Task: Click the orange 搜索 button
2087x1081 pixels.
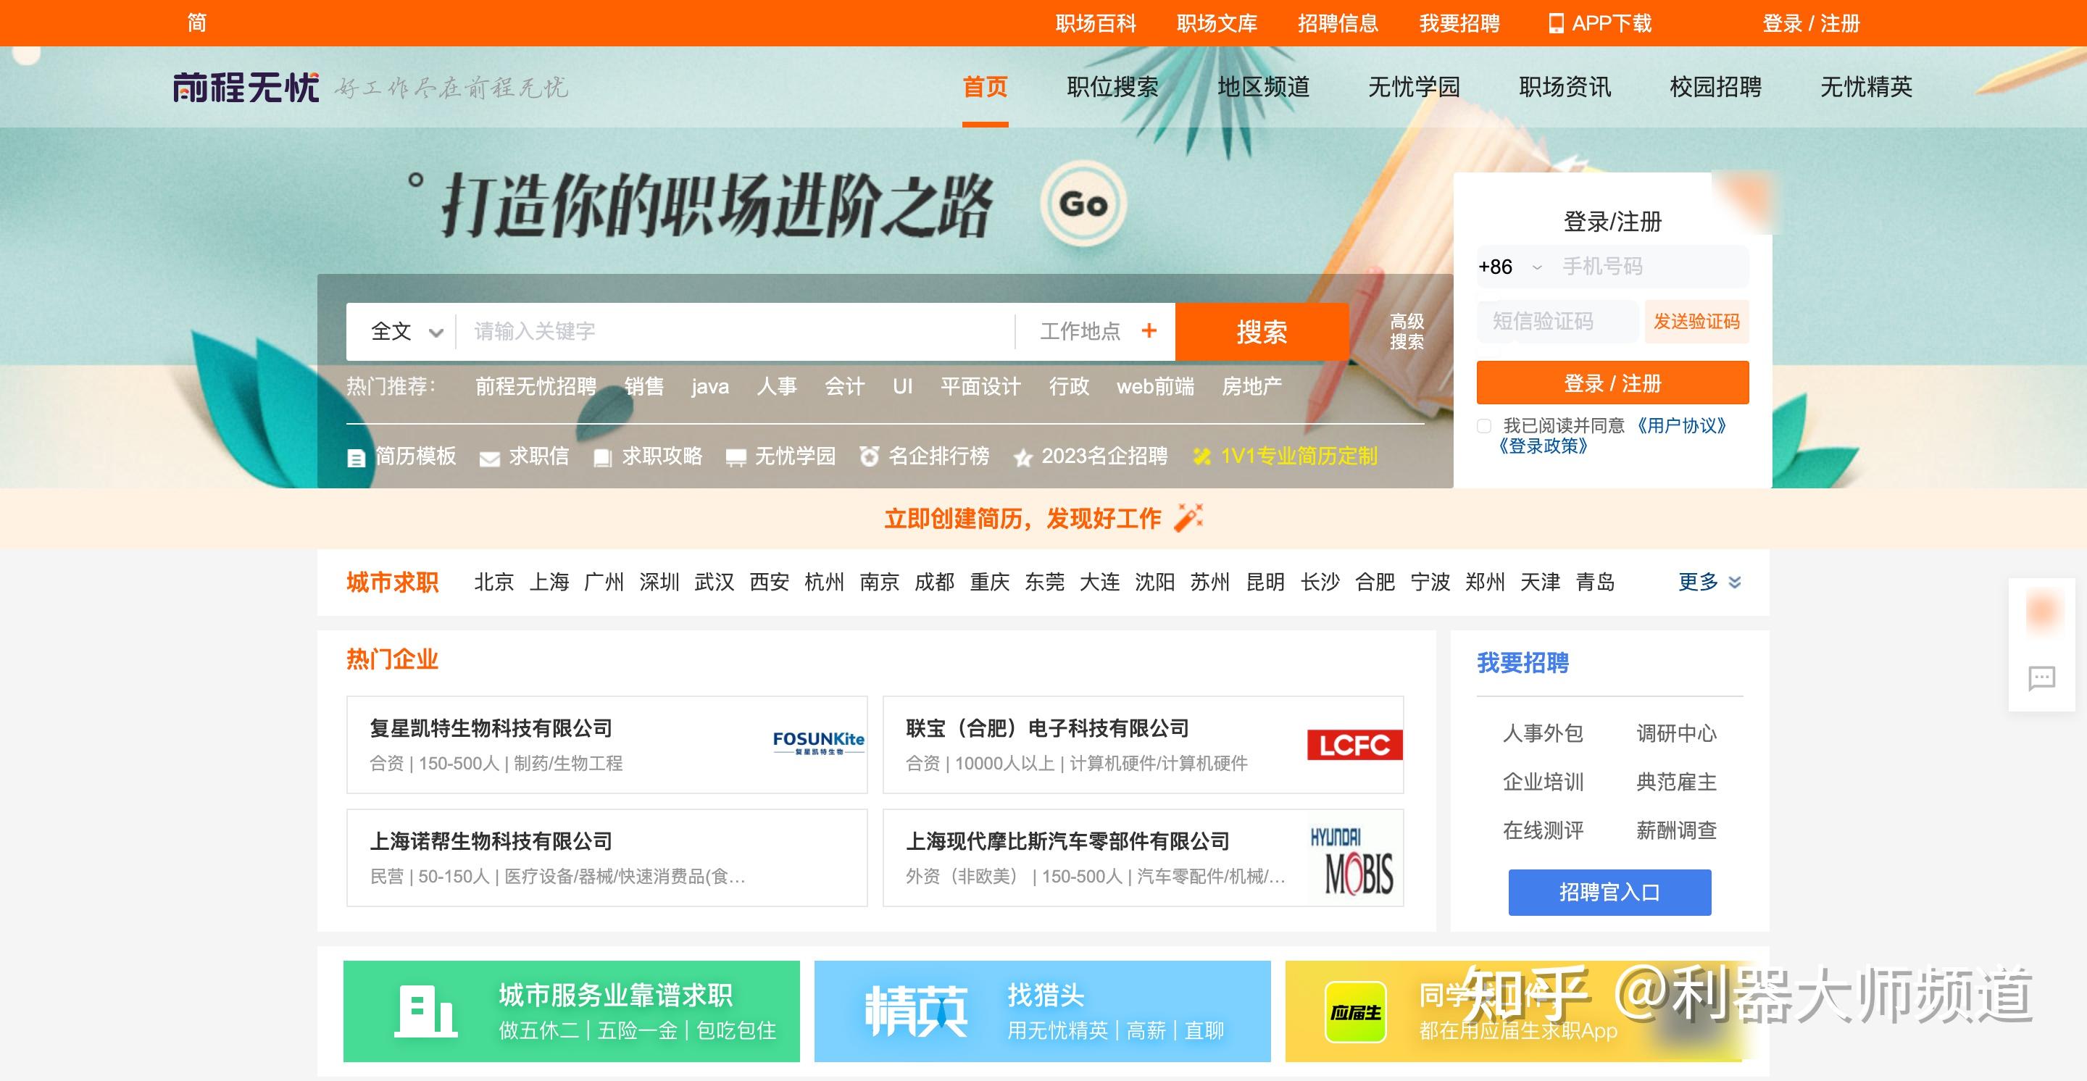Action: pos(1262,331)
